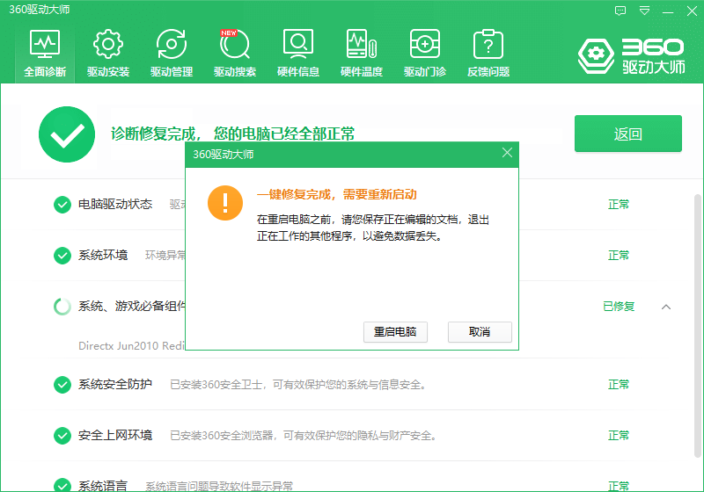Collapse the 已修复 section chevron
This screenshot has width=704, height=492.
tap(666, 307)
